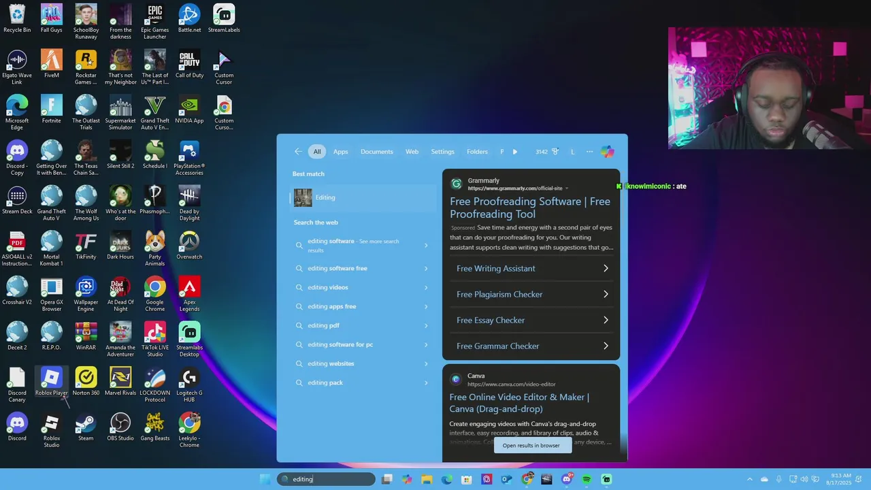Screen dimensions: 871x490
Task: Switch to the Folders search filter
Action: 478,152
